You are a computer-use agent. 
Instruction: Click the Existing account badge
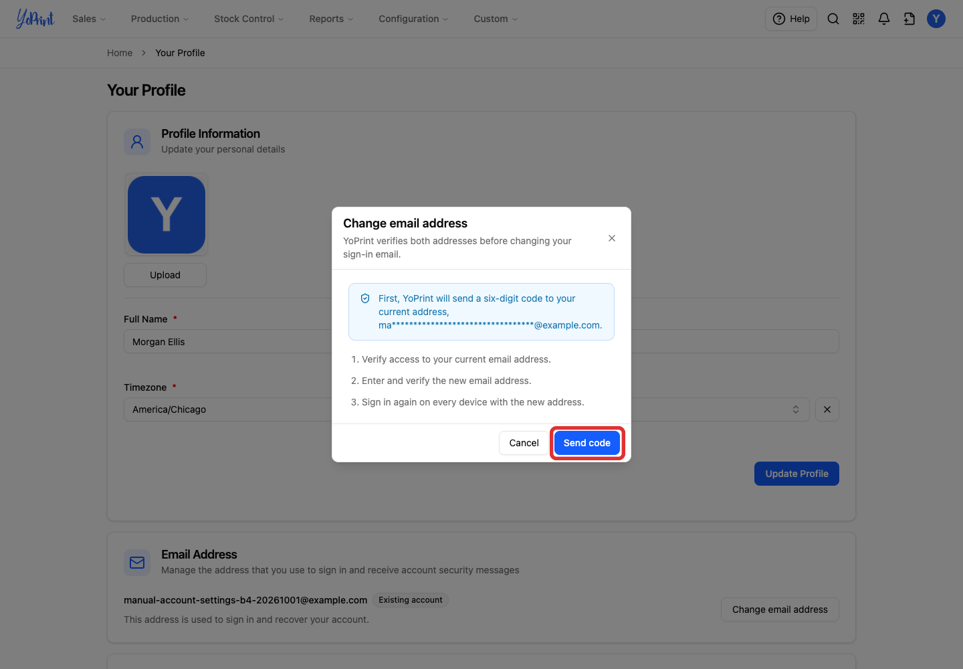click(411, 600)
